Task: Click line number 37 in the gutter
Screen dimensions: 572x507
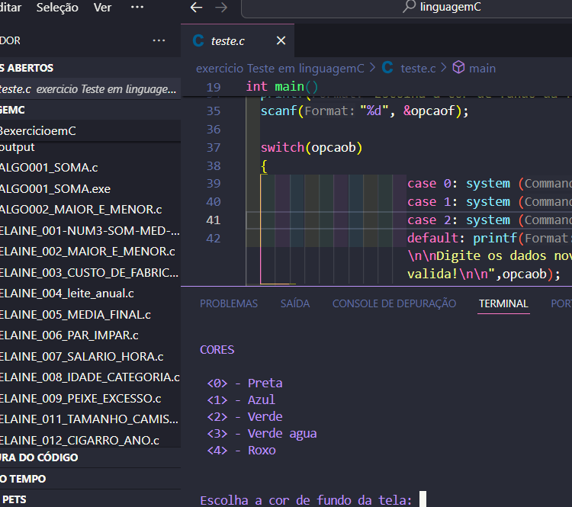Action: point(214,147)
